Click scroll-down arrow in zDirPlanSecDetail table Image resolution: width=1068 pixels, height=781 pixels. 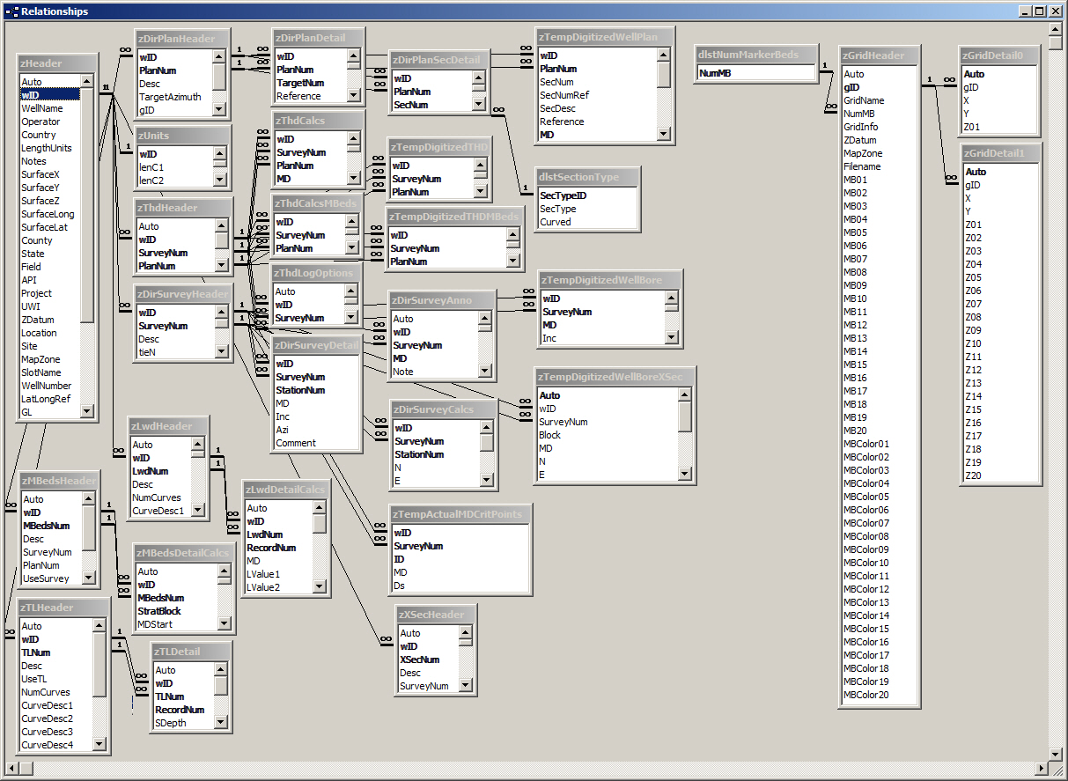tap(479, 105)
